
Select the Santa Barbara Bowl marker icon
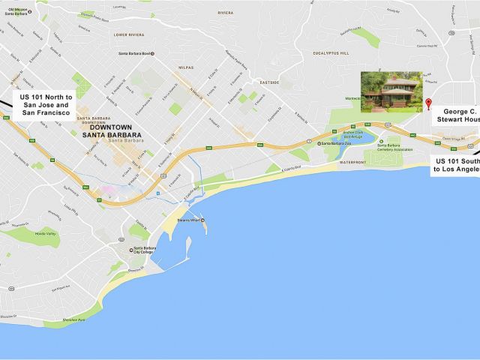(153, 53)
